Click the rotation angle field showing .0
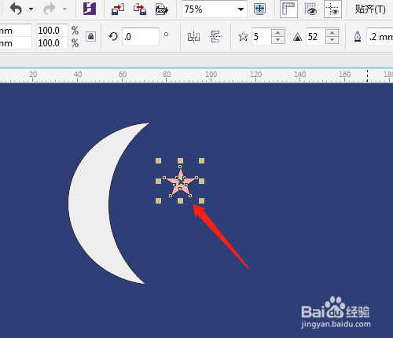Screen dimensions: 393x338 (141, 37)
